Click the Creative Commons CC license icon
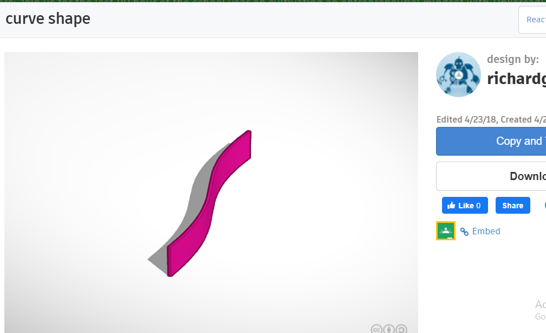546x333 pixels. [376, 329]
